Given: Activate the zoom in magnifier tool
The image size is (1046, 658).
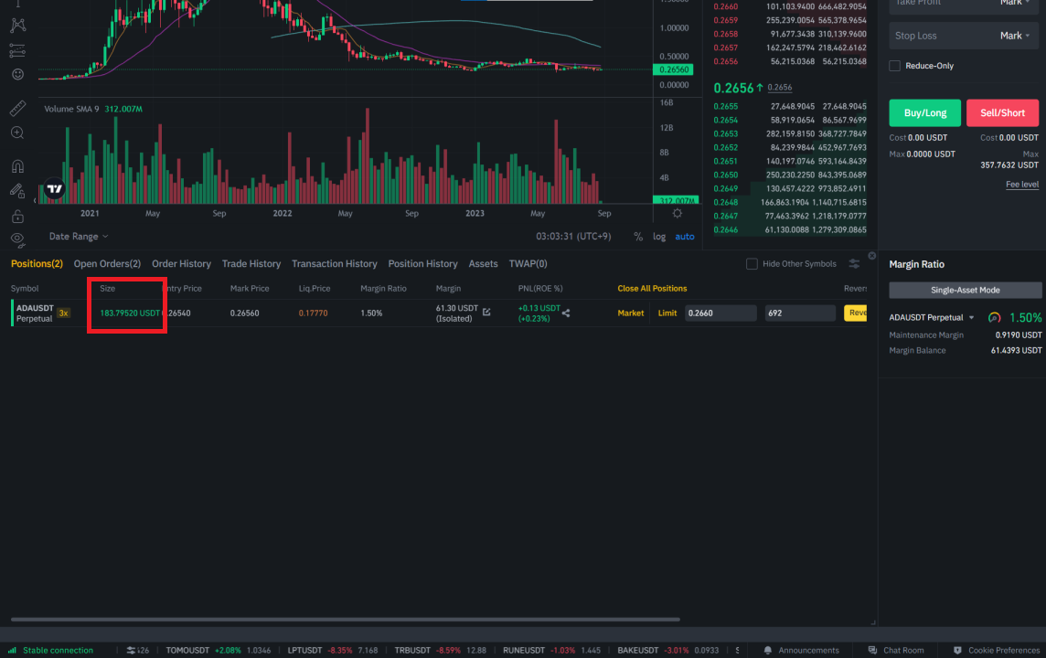Looking at the screenshot, I should point(18,133).
